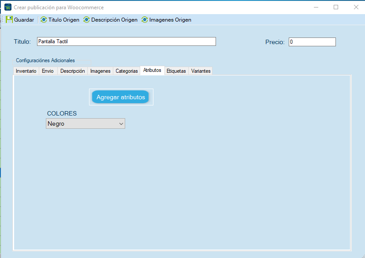This screenshot has height=258, width=365.
Task: Open the COLORES dropdown arrow
Action: click(x=121, y=123)
